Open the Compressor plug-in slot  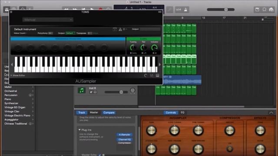point(124,143)
